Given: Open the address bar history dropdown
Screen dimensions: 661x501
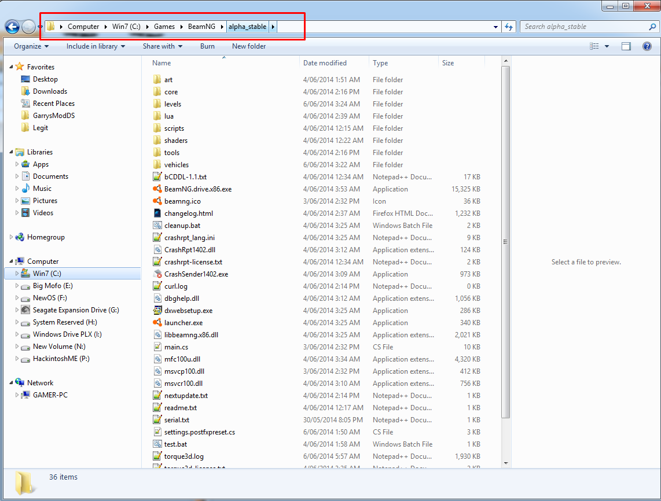Looking at the screenshot, I should [x=495, y=27].
